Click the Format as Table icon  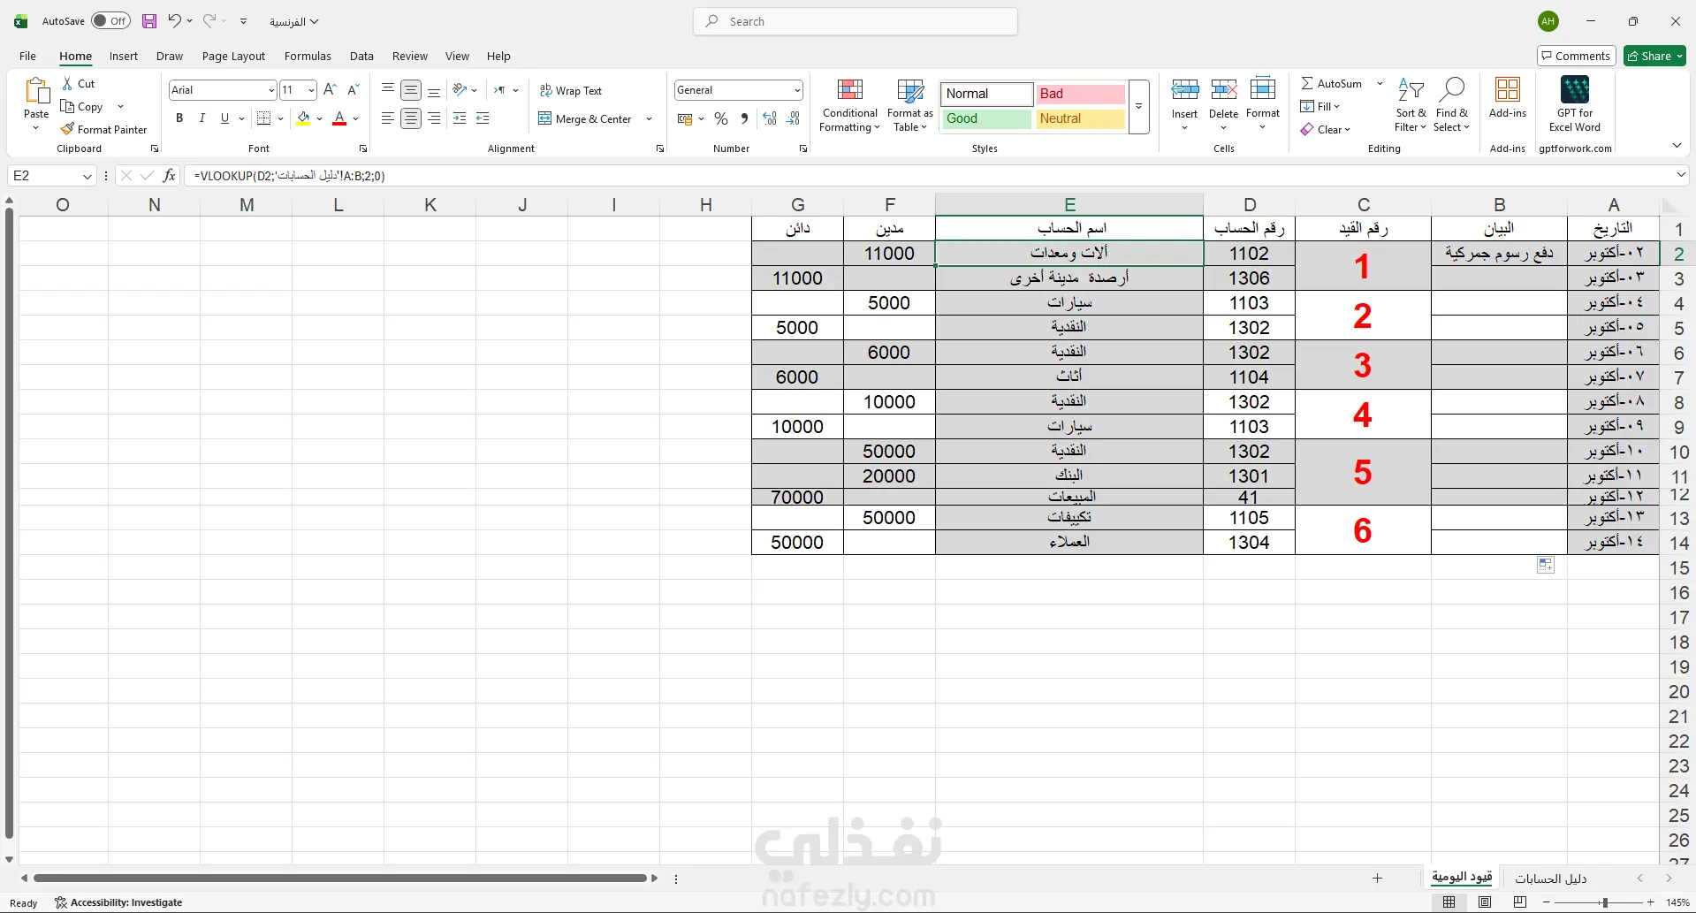pos(910,90)
